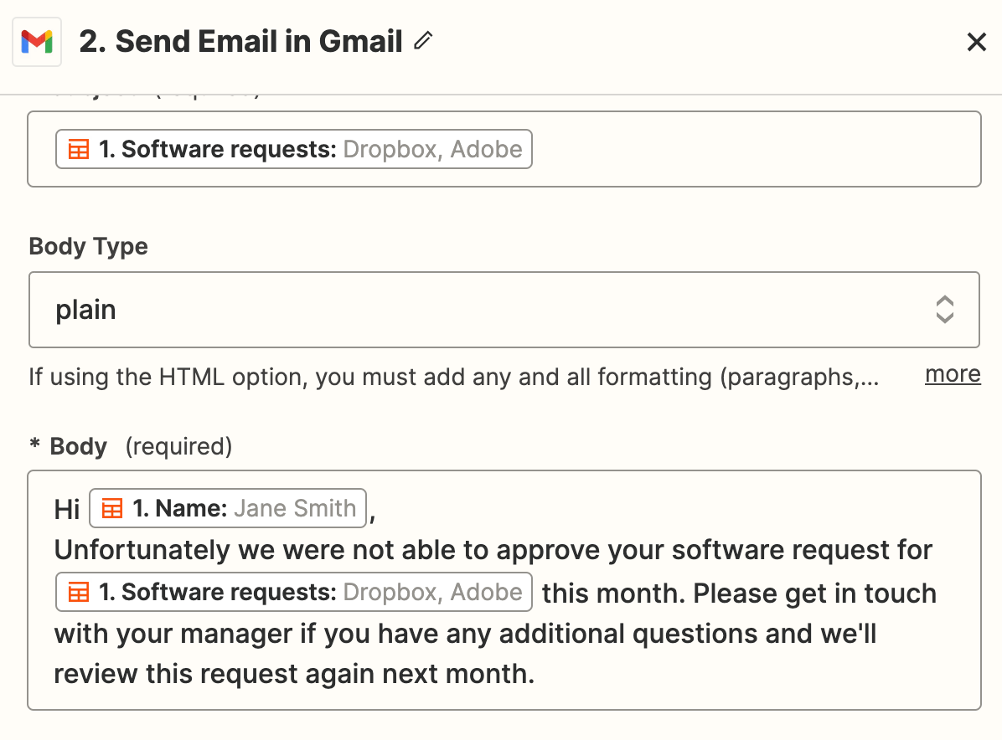Click the Body Type field label
This screenshot has height=740, width=1002.
(88, 247)
